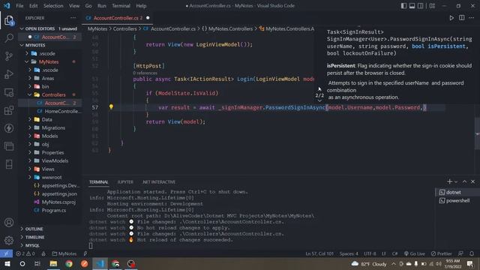Viewport: 480px width, 270px height.
Task: Click Go Live server button
Action: [x=415, y=253]
